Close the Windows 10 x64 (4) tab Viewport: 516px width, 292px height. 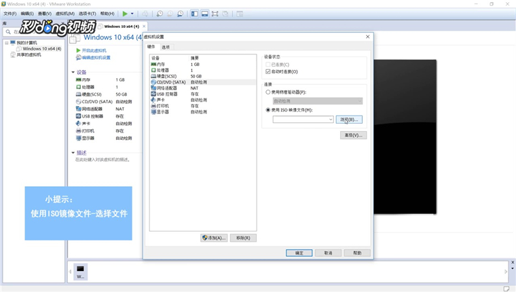point(144,26)
